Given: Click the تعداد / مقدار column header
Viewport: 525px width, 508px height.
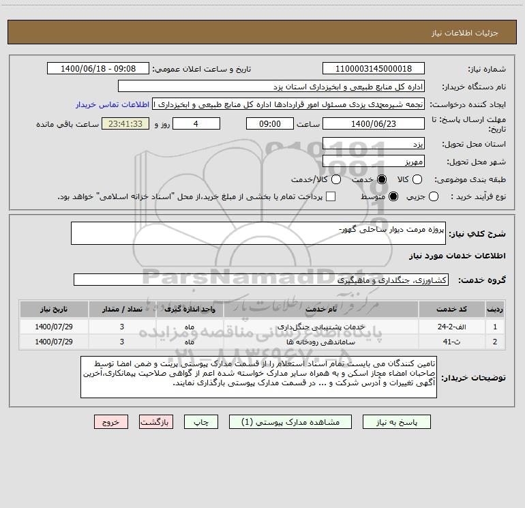Looking at the screenshot, I should point(122,309).
